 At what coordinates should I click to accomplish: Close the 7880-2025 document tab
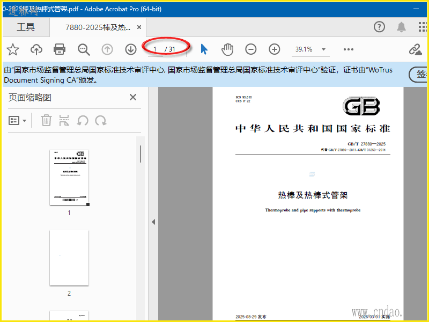[139, 27]
